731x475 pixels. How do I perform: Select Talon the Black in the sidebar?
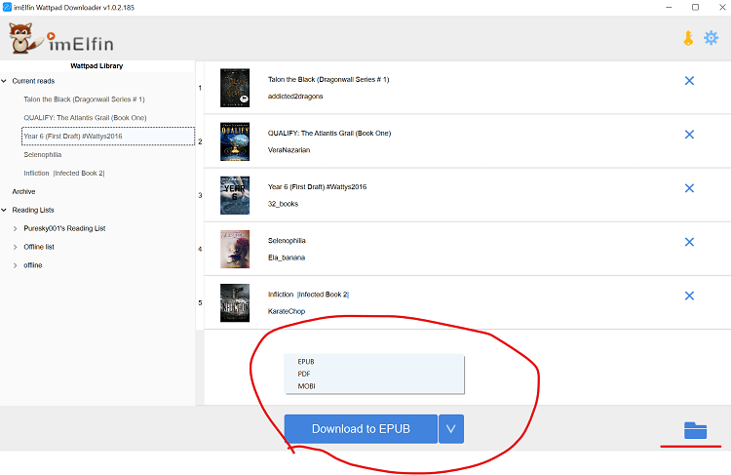(85, 99)
